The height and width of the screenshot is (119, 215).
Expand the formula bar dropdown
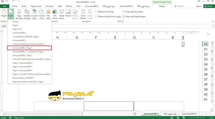click(x=213, y=26)
